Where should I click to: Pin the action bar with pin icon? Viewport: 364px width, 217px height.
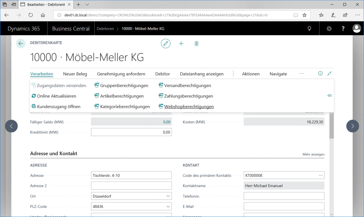click(x=329, y=96)
